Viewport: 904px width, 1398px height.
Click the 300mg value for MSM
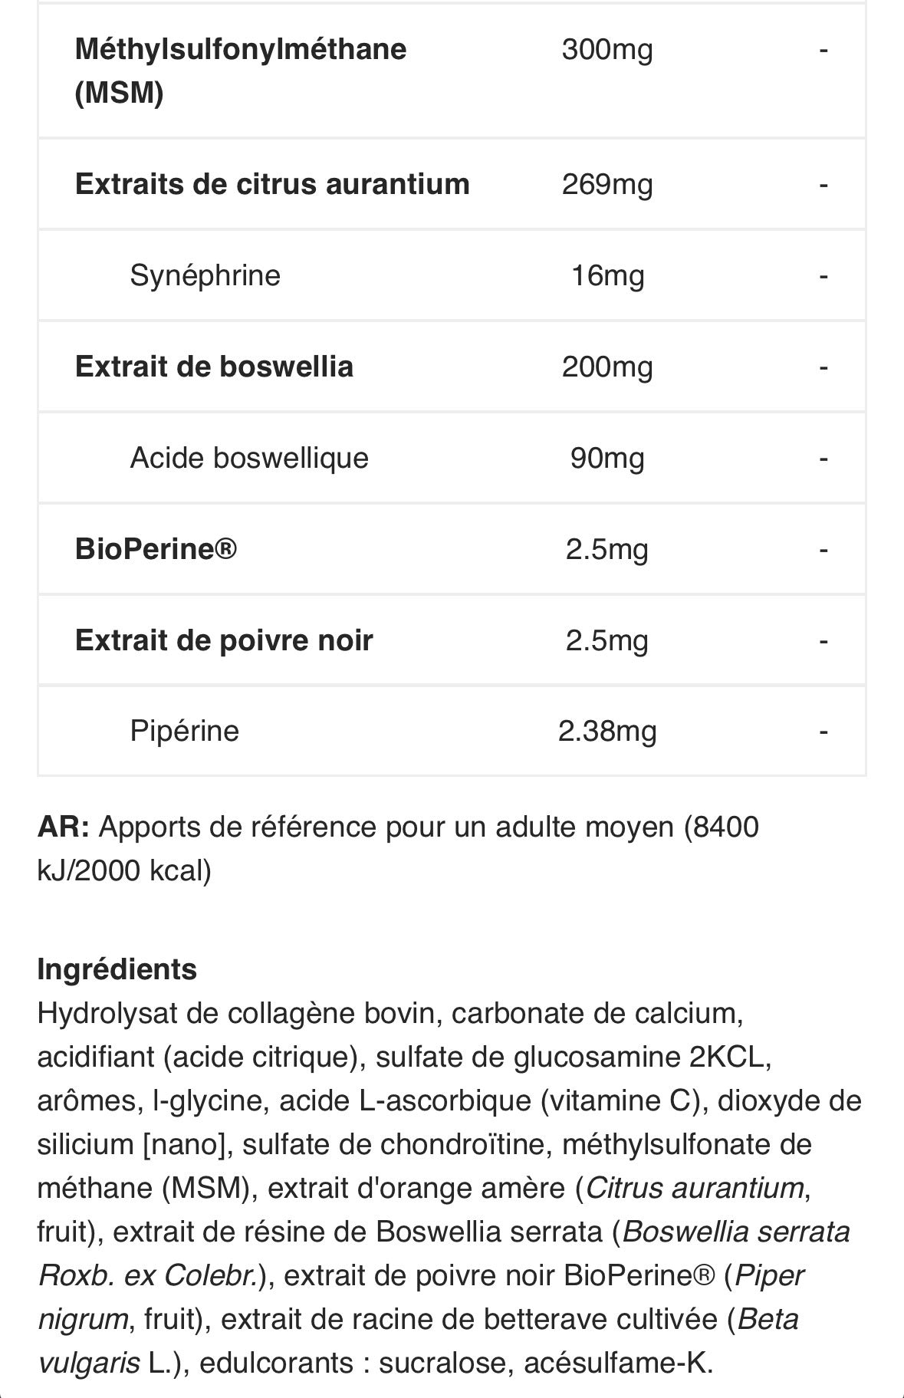click(x=607, y=50)
